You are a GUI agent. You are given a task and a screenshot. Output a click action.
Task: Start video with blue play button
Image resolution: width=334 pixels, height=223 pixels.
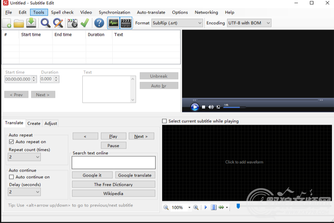pos(195,107)
